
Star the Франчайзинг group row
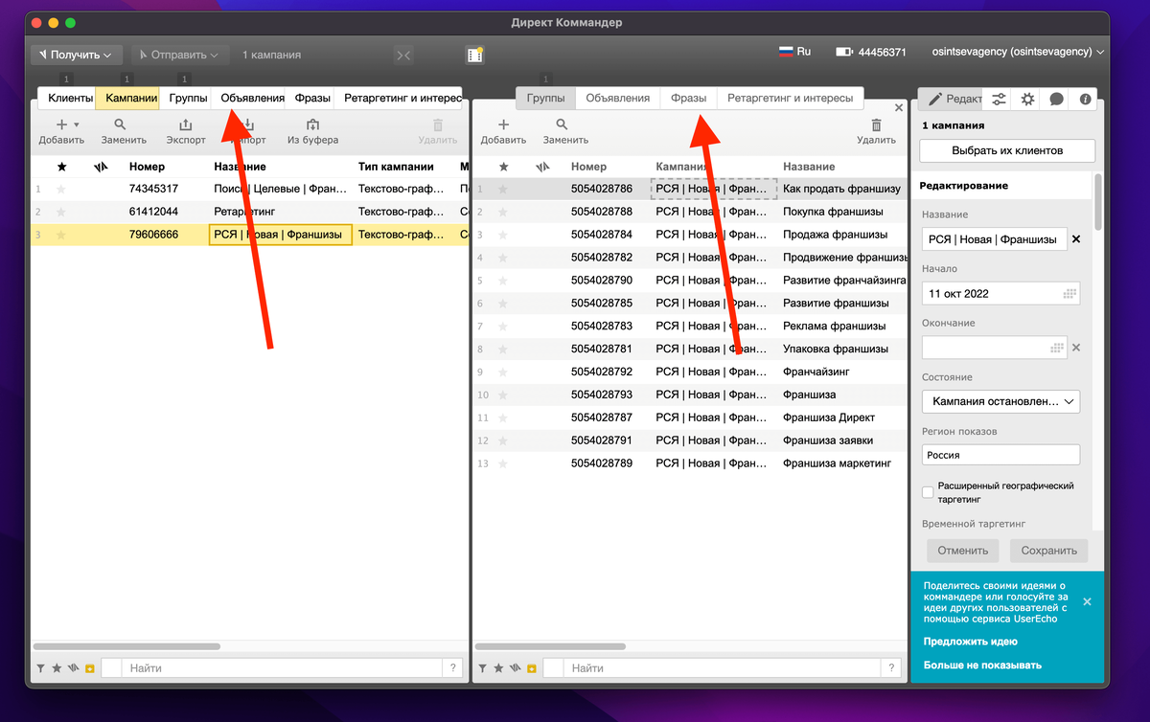click(503, 372)
